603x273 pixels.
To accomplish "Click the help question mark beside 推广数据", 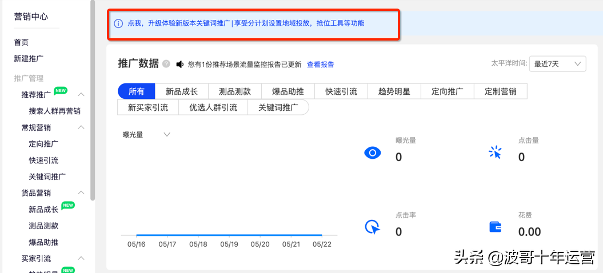I will (x=166, y=64).
